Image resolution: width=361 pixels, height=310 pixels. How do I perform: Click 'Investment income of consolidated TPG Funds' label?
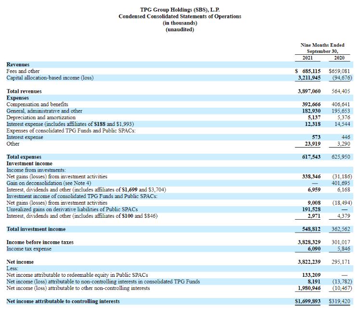click(82, 197)
